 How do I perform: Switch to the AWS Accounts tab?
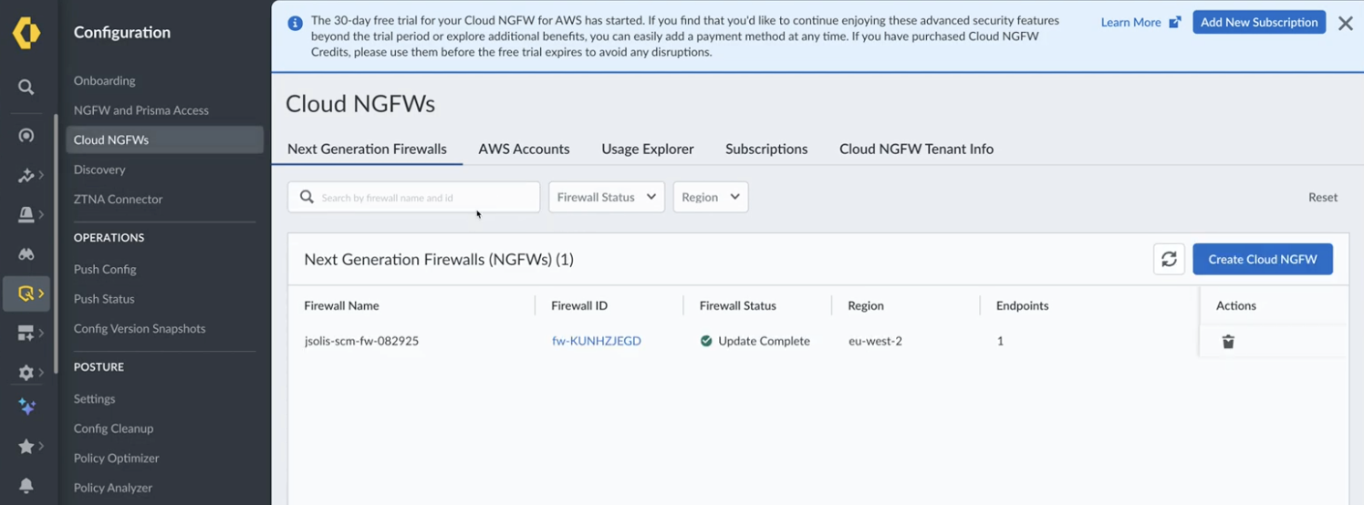pyautogui.click(x=524, y=149)
